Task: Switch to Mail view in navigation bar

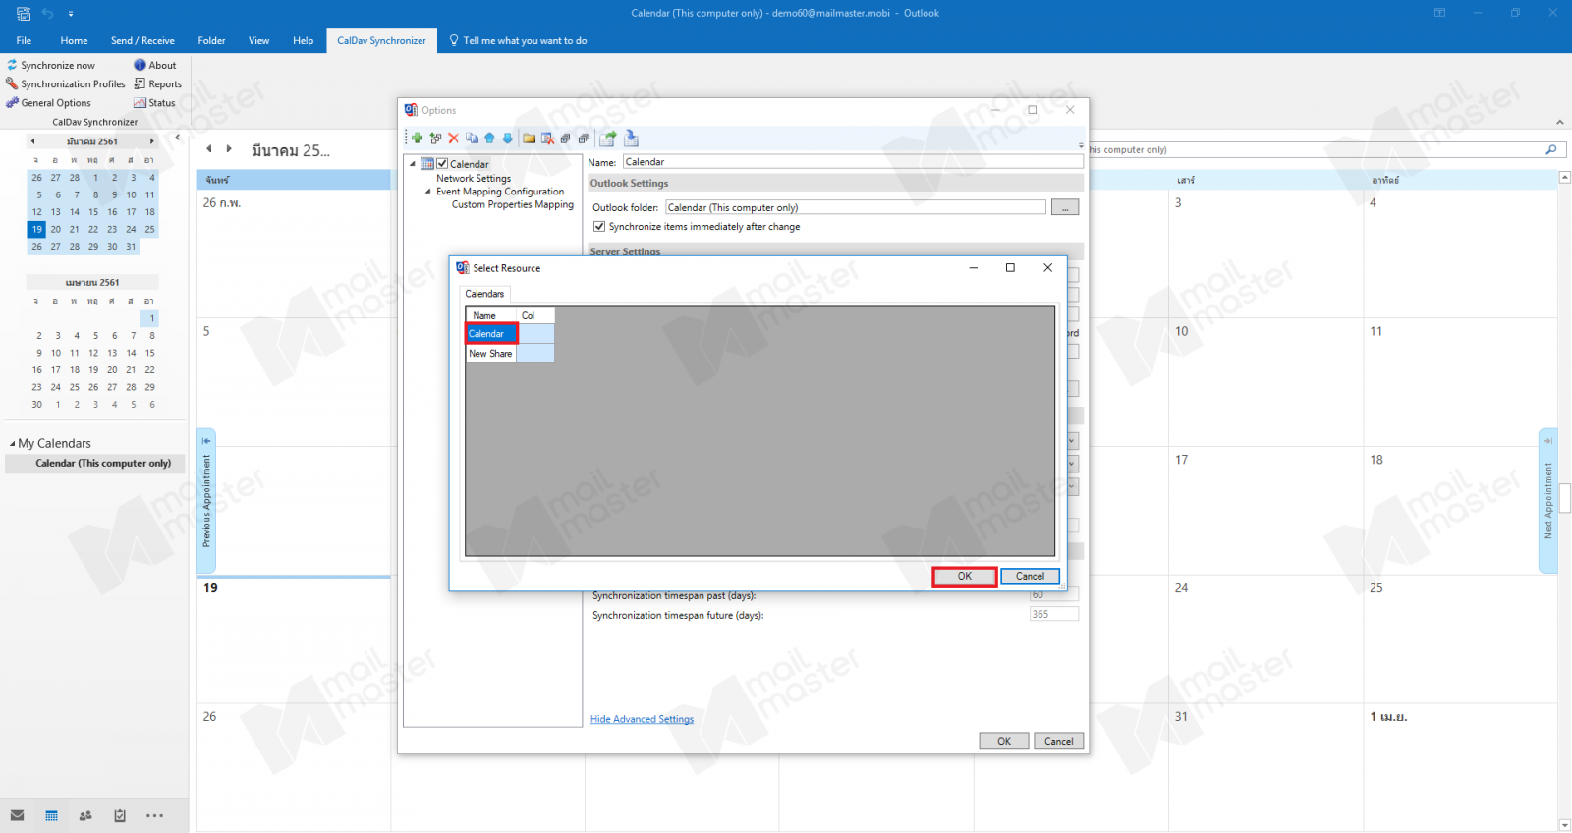Action: tap(17, 815)
